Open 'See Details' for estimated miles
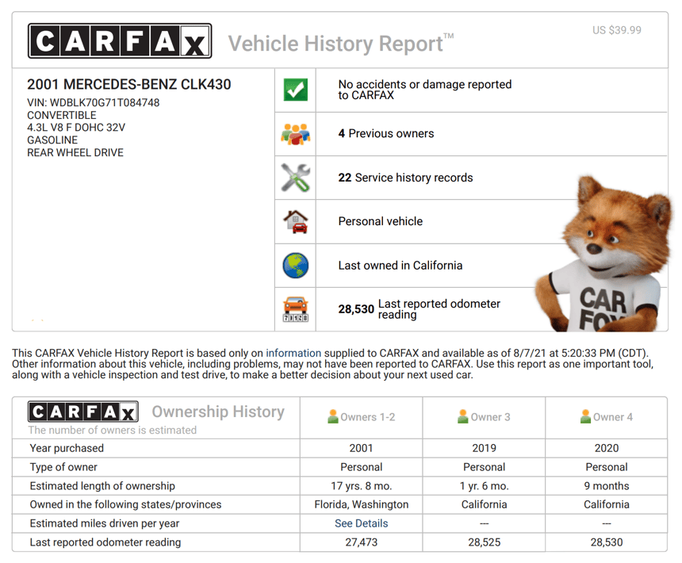This screenshot has width=682, height=563. [x=361, y=523]
